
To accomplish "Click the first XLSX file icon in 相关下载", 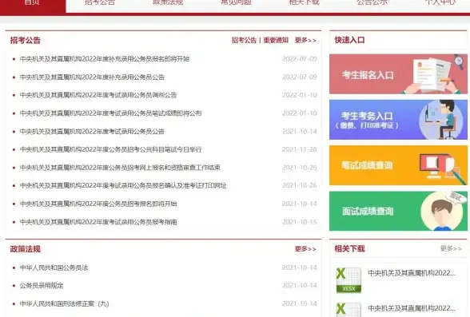I will [x=349, y=280].
